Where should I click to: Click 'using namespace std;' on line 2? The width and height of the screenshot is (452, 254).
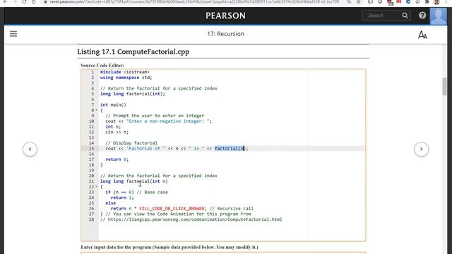[x=126, y=78]
